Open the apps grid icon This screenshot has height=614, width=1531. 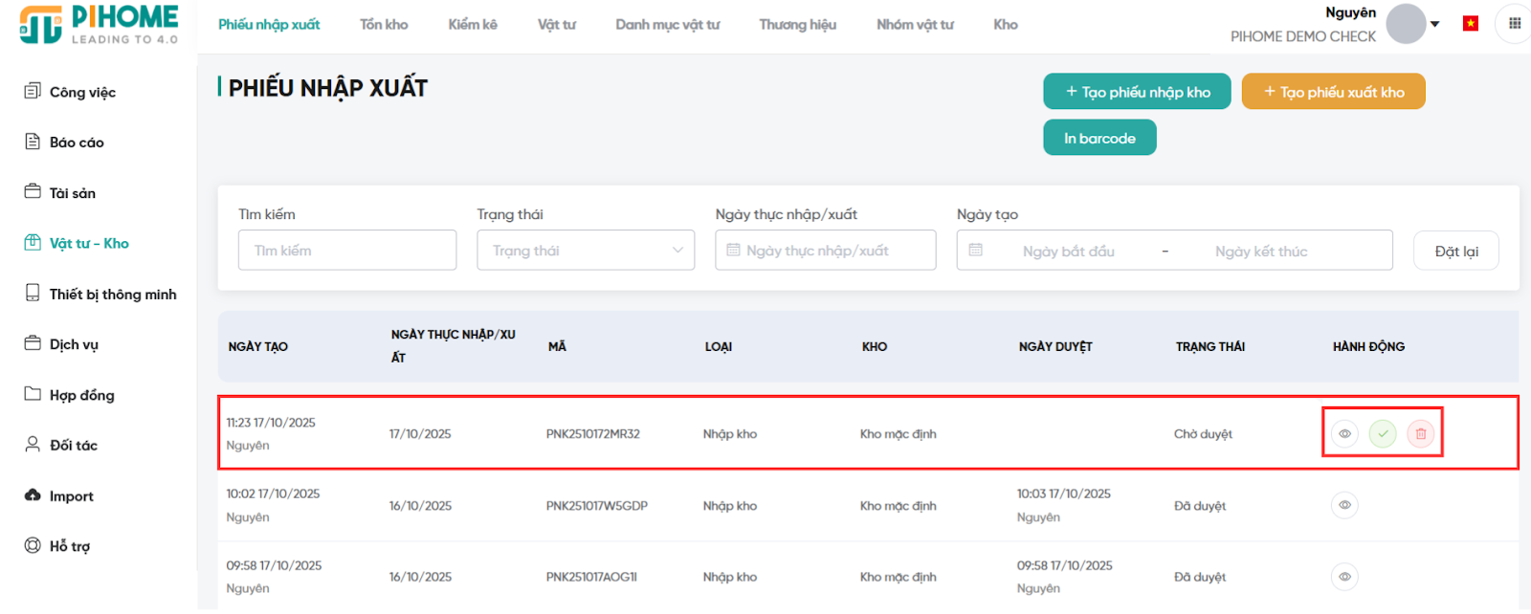(1515, 24)
